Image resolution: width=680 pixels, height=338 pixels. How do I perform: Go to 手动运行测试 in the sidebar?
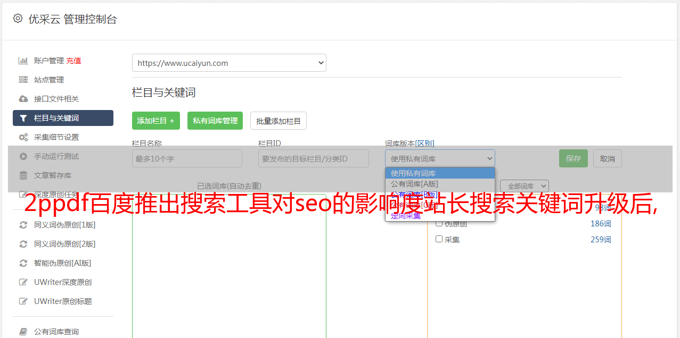pos(56,156)
